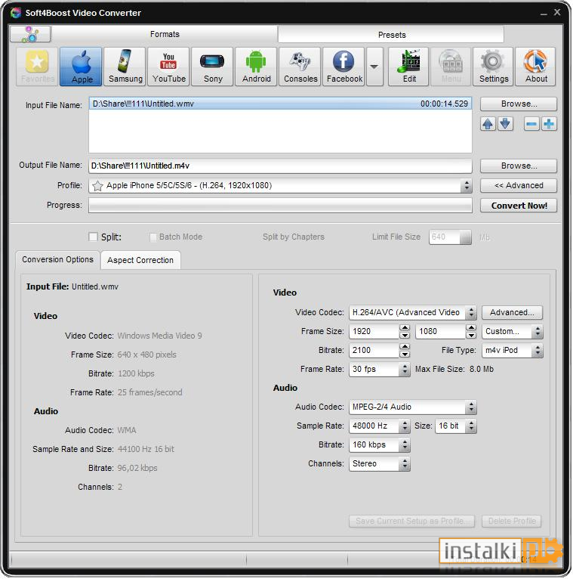Open the File Type m4v iPod dropdown
The image size is (573, 579).
pyautogui.click(x=538, y=351)
